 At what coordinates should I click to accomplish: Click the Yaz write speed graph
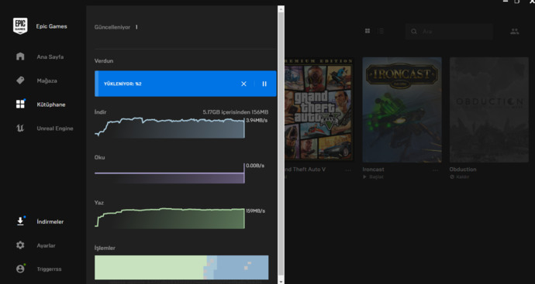170,218
